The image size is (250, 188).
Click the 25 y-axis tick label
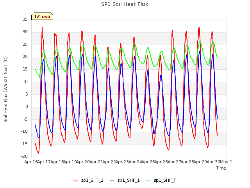(25, 44)
